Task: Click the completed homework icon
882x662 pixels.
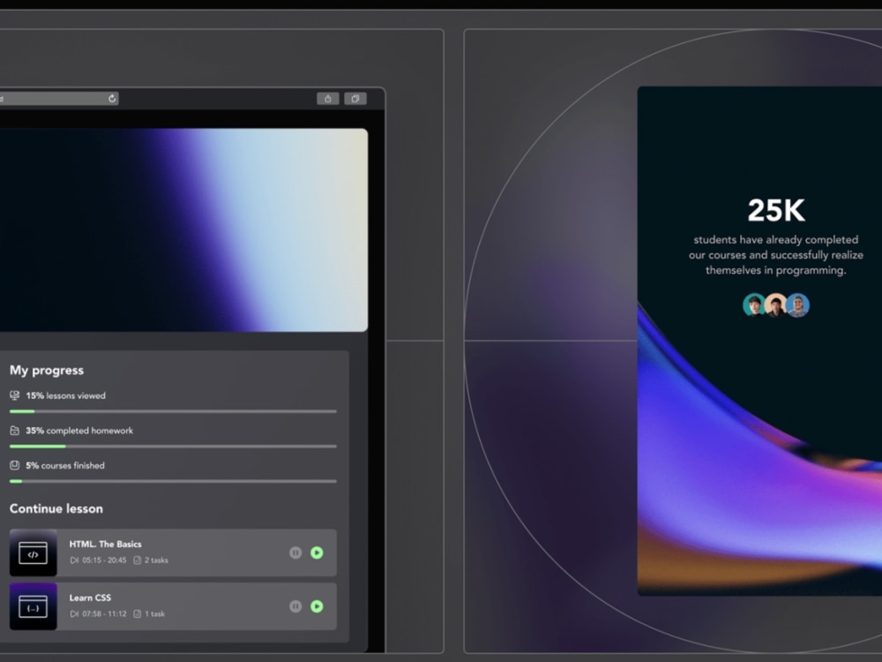Action: tap(15, 431)
